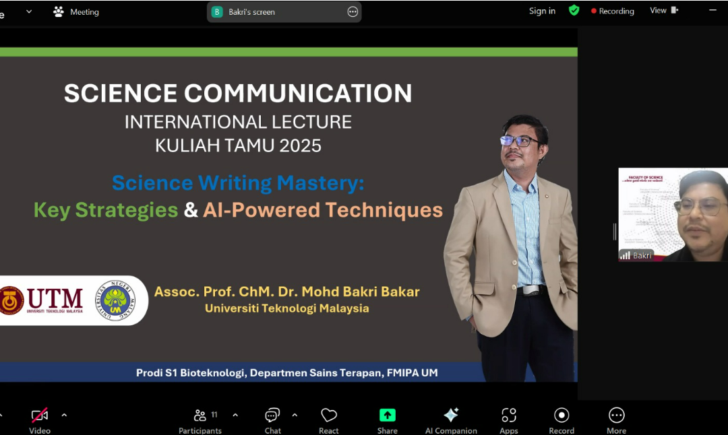728x435 pixels.
Task: Expand the Video options caret
Action: tap(64, 415)
